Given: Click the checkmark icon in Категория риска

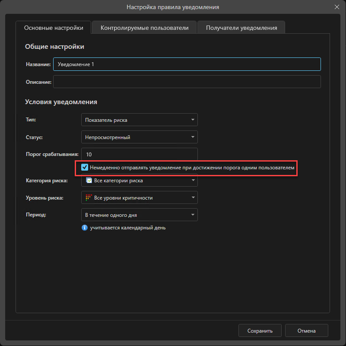Looking at the screenshot, I should coord(89,181).
